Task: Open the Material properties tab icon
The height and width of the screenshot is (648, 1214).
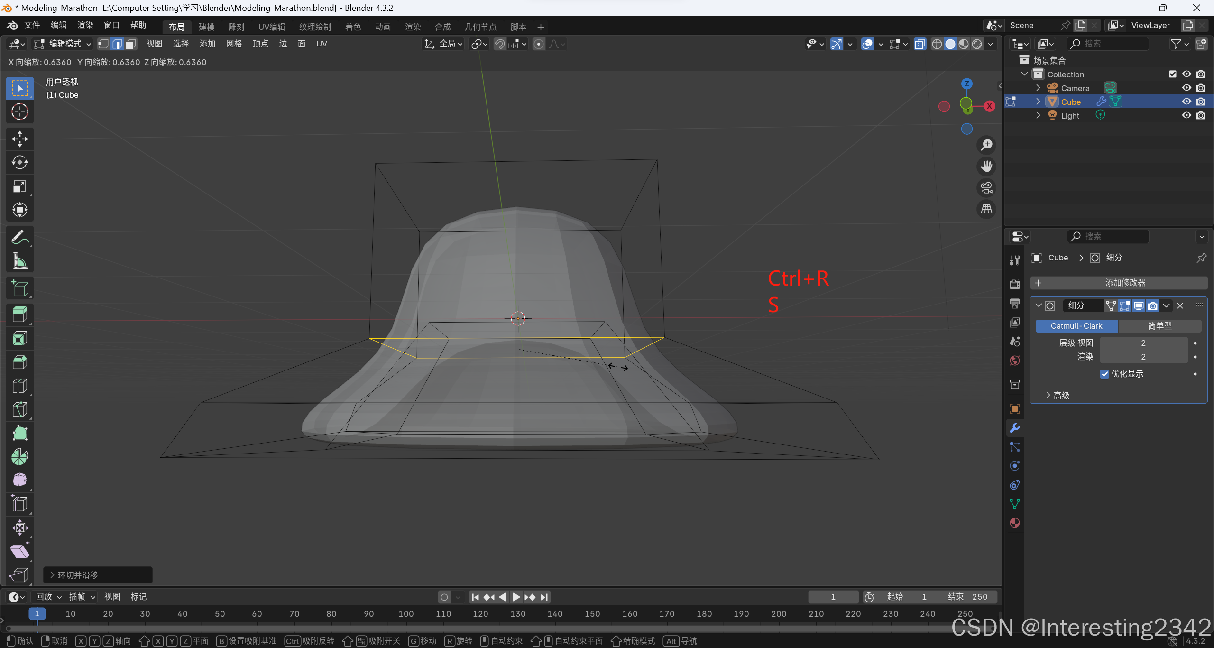Action: coord(1015,523)
